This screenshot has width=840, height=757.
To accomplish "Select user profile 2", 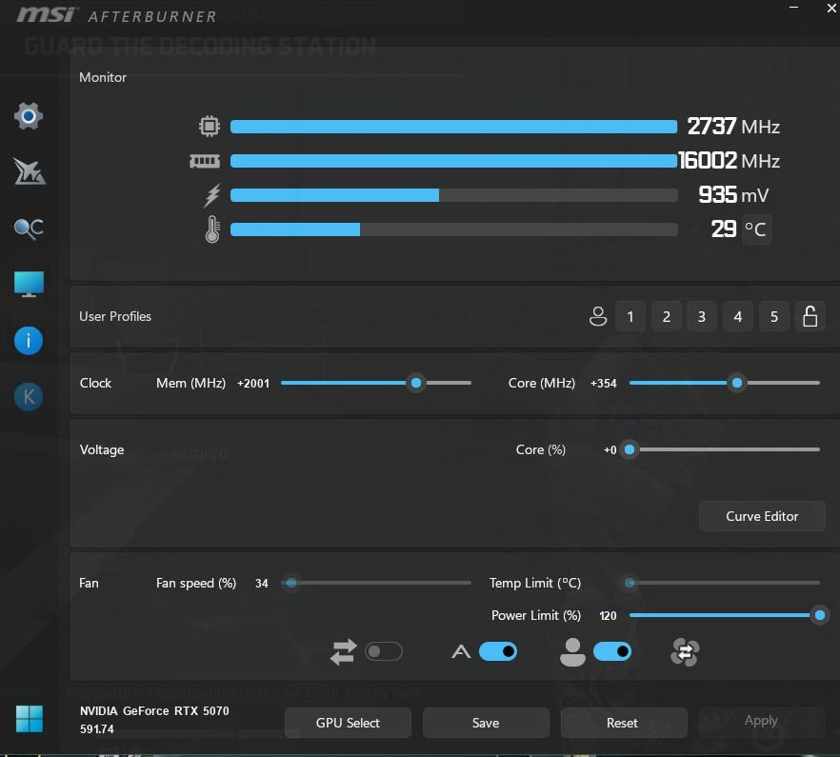I will (x=667, y=317).
